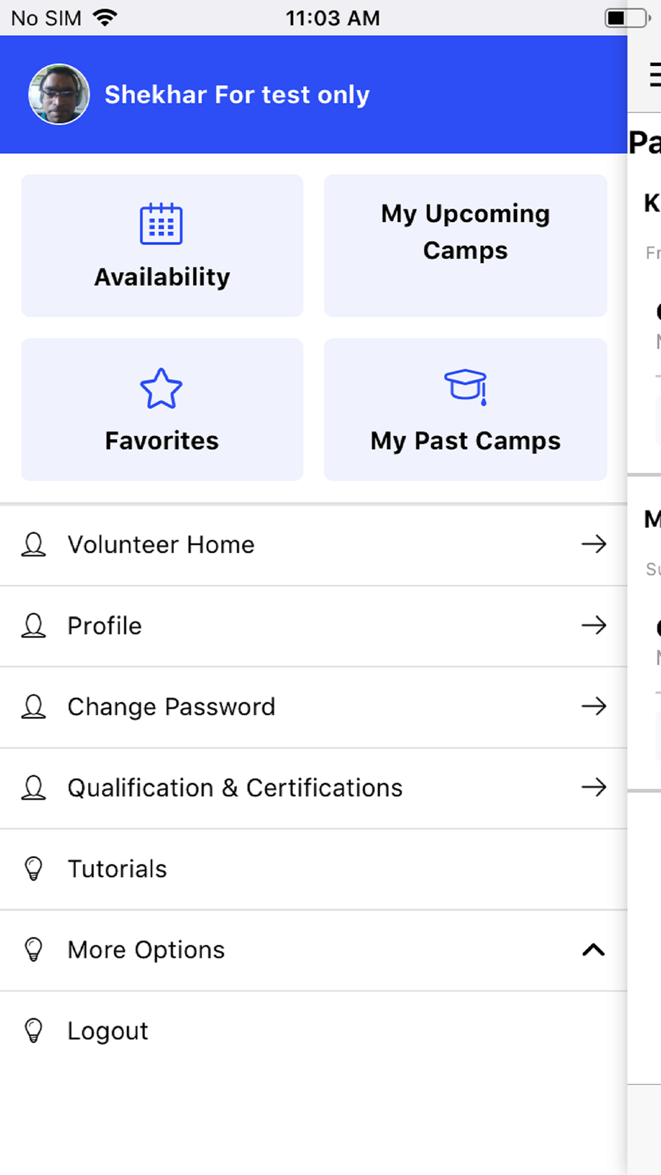Open the My Past Camps label
The width and height of the screenshot is (661, 1175).
click(x=465, y=441)
